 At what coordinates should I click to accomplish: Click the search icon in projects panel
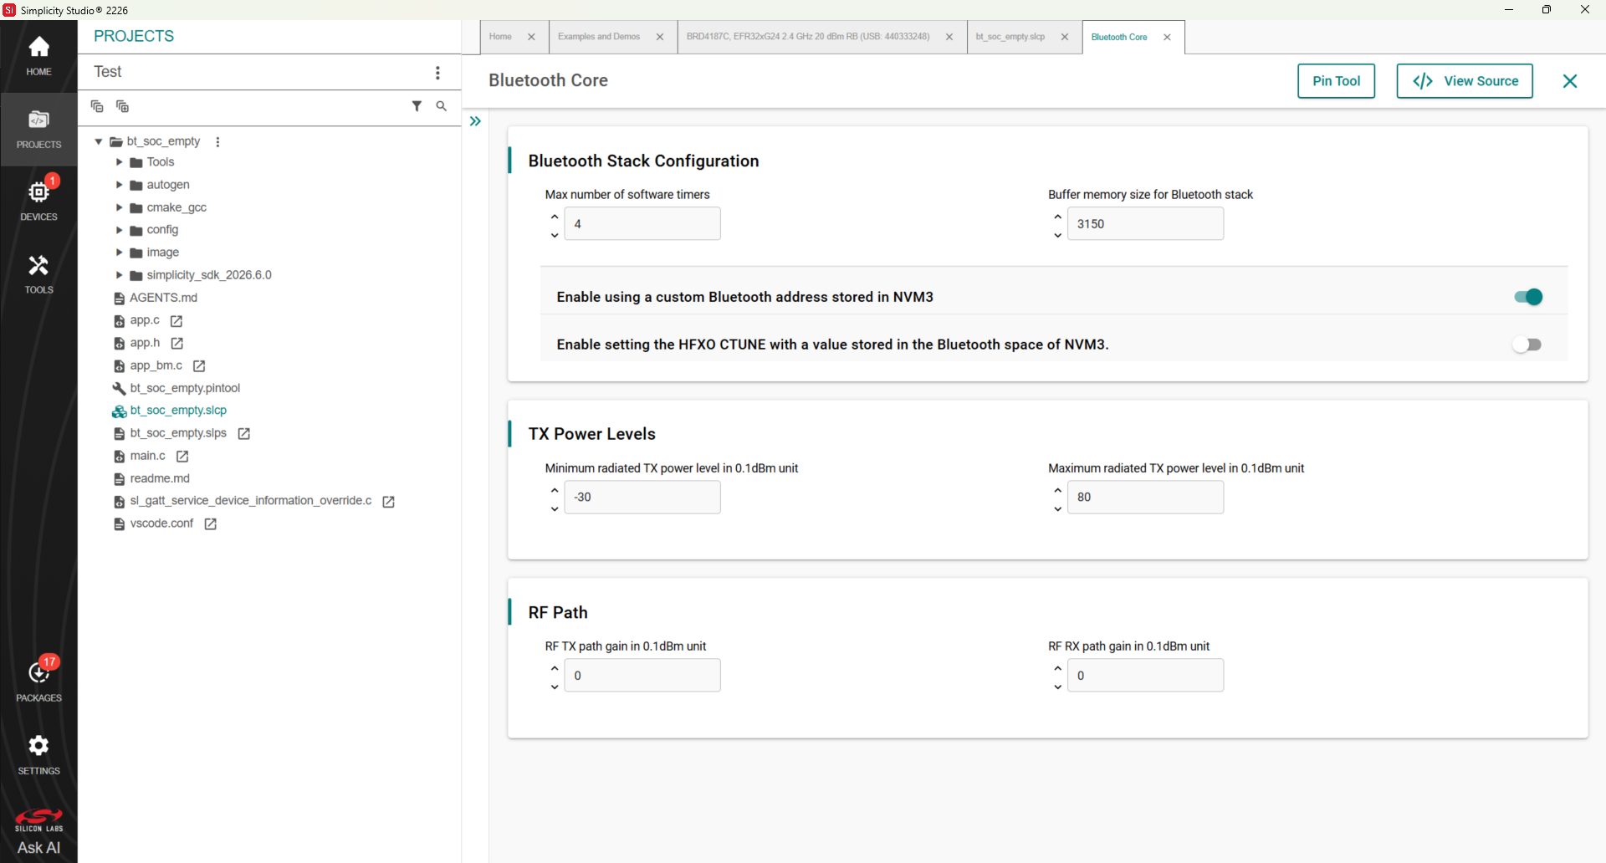click(x=442, y=106)
